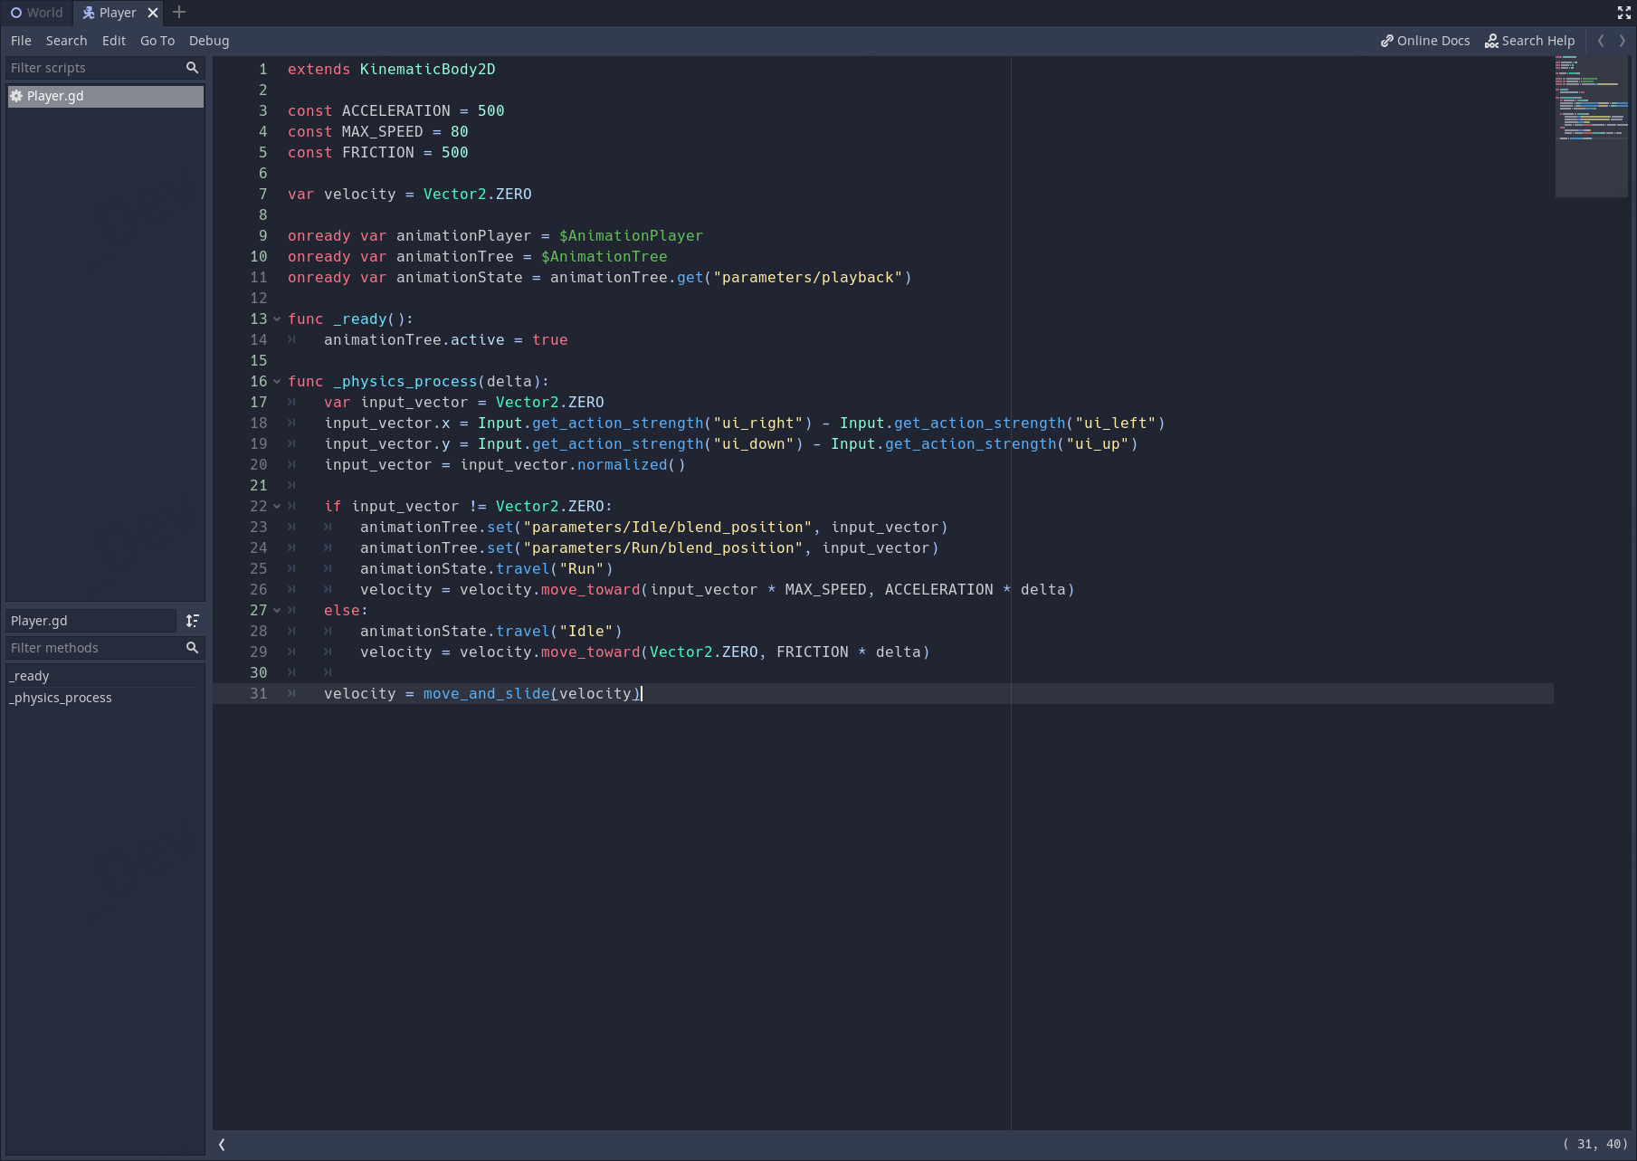Click the ACCELERATION constant value 500
Screen dimensions: 1637x1161
click(x=491, y=110)
